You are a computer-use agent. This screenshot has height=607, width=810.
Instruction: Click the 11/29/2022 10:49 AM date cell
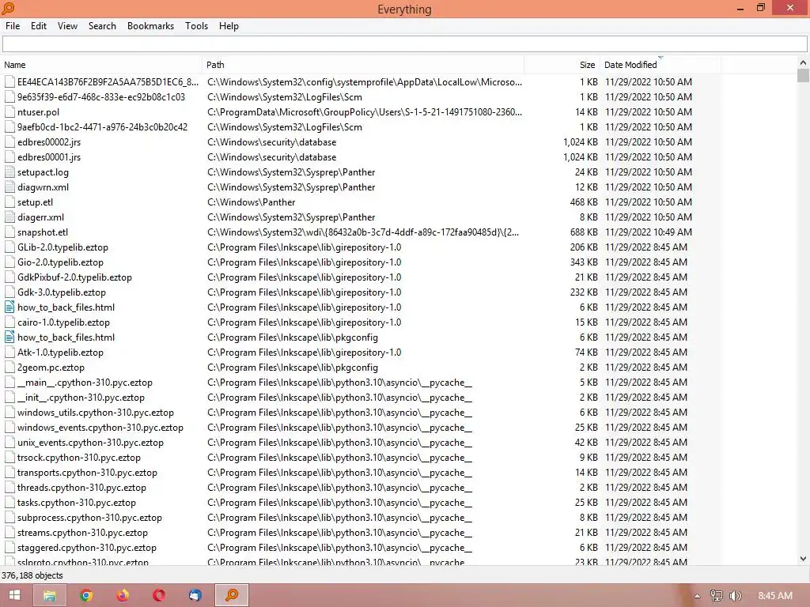pos(649,232)
